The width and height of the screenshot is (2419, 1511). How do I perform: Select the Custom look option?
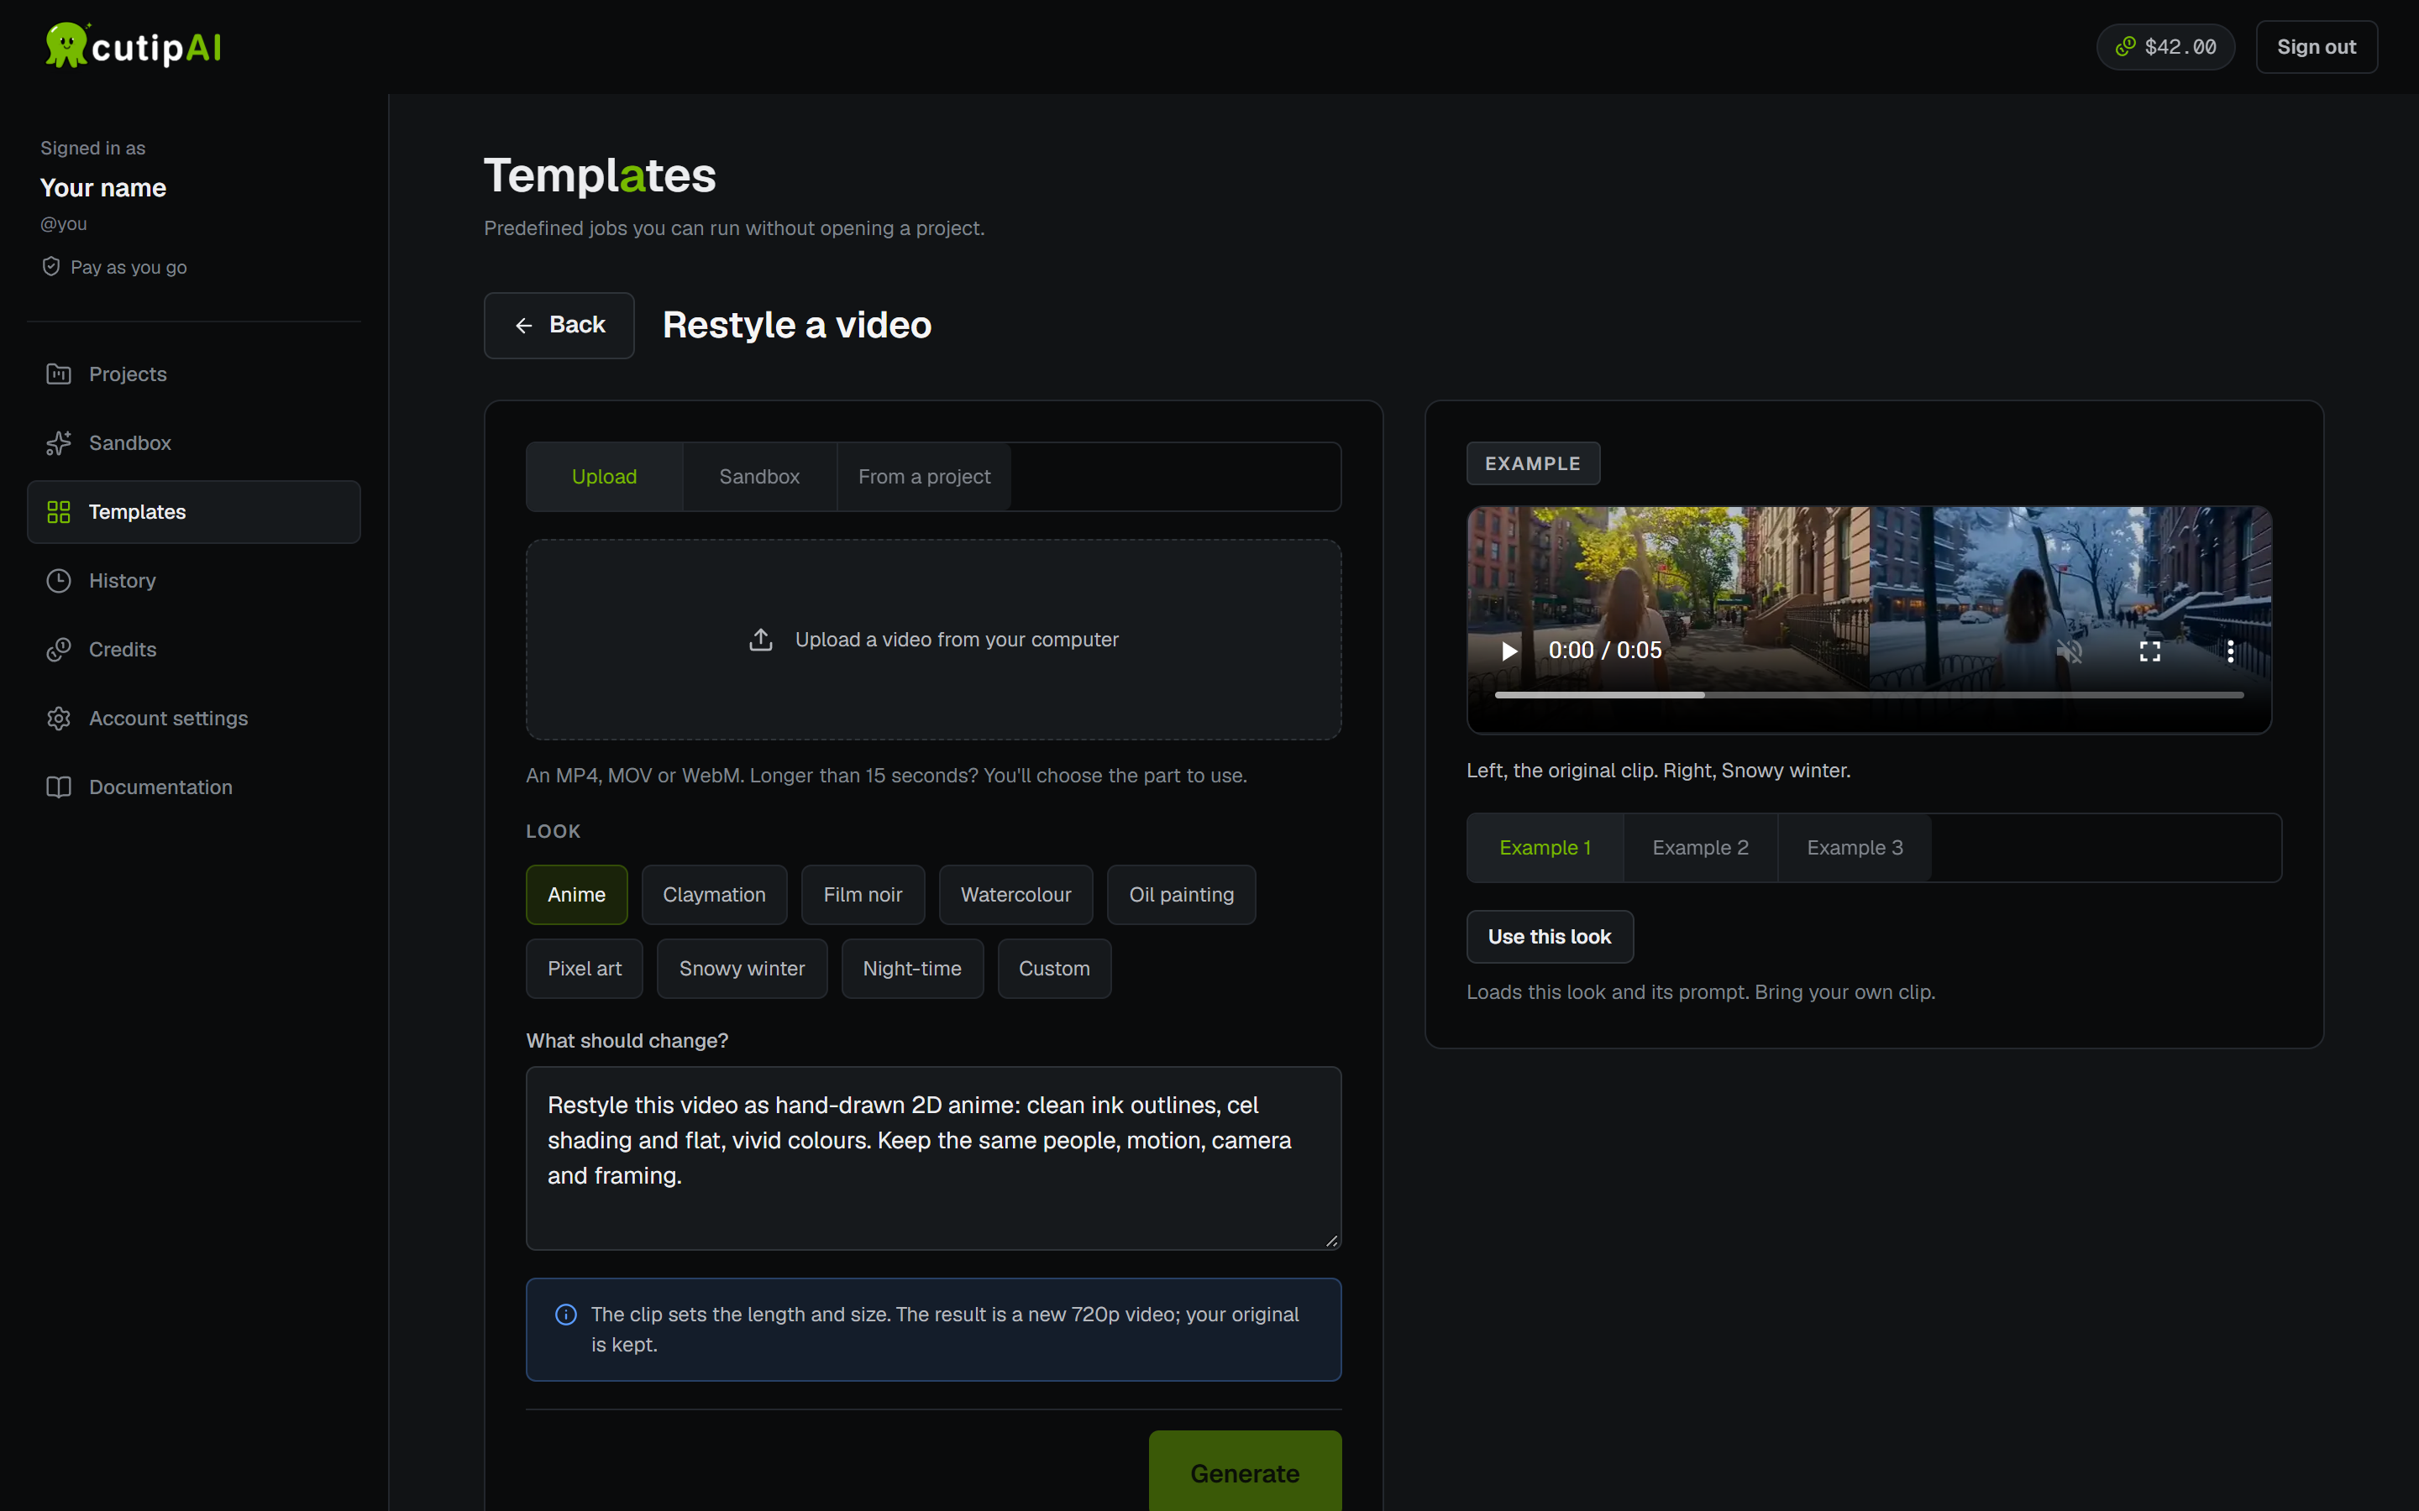pos(1053,969)
